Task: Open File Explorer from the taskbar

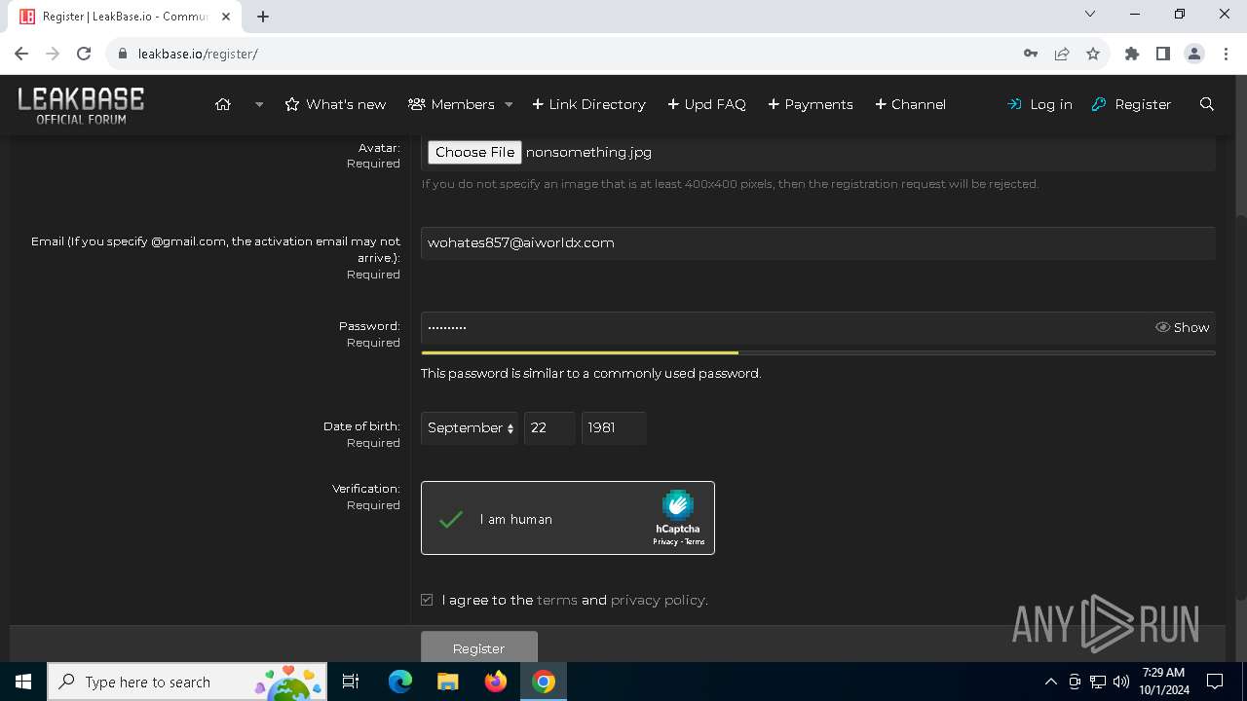Action: coord(447,682)
